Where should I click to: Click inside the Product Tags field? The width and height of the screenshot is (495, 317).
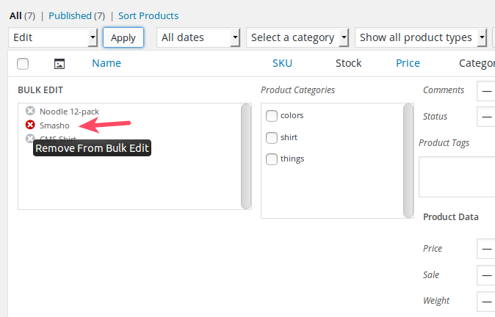[457, 176]
